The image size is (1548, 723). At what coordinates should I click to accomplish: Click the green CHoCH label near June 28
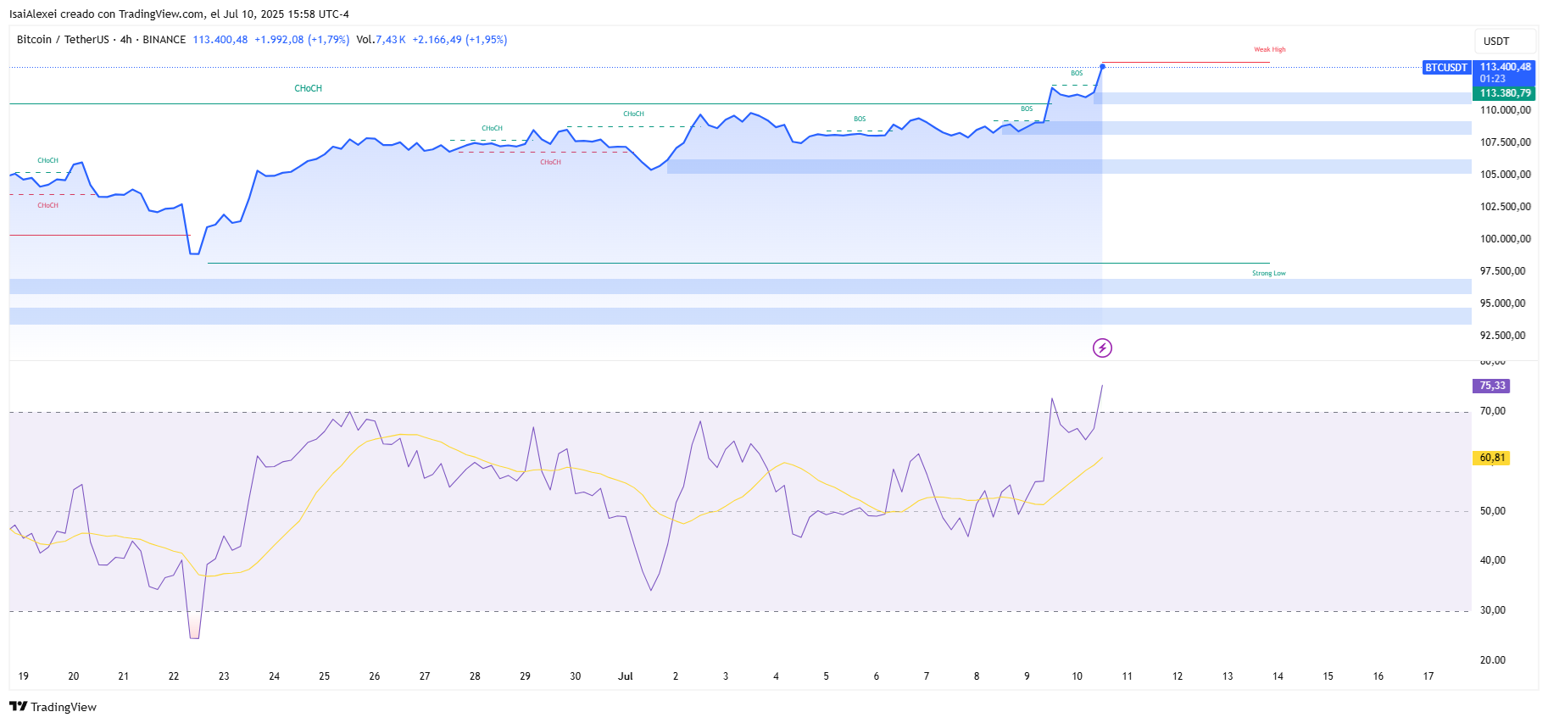[493, 128]
